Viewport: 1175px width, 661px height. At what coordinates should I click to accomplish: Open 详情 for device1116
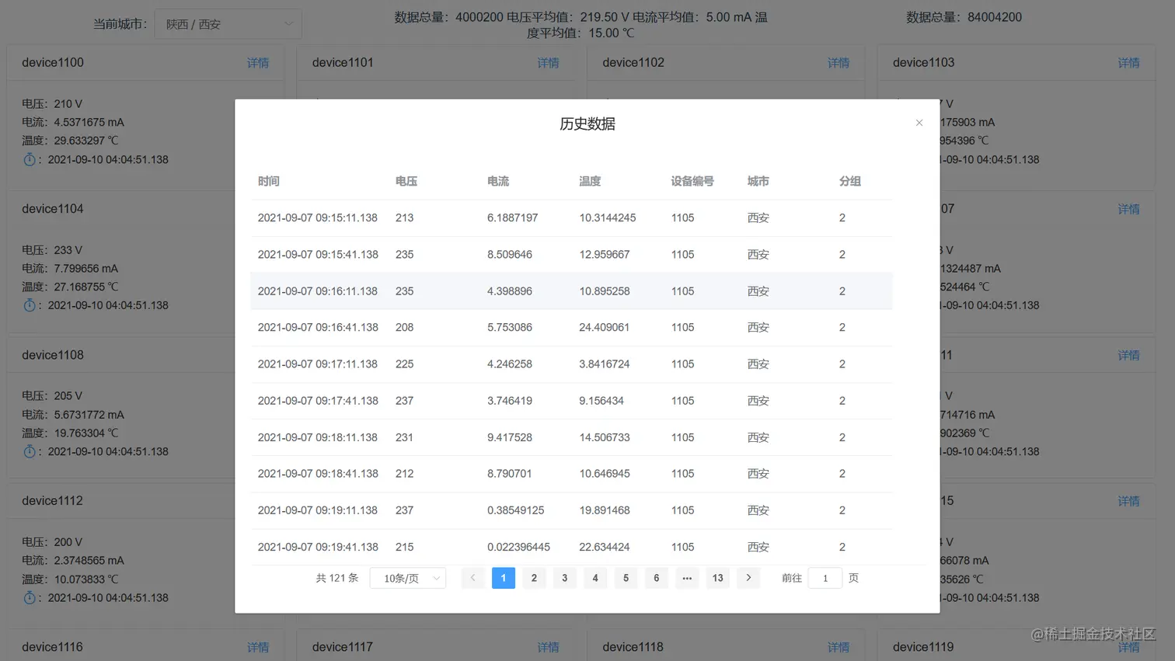(x=258, y=647)
